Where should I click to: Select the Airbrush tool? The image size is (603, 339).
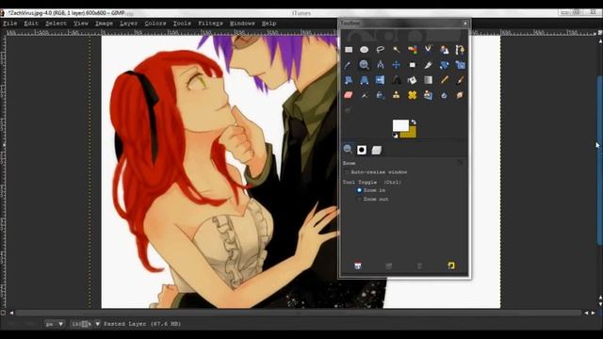tap(365, 95)
